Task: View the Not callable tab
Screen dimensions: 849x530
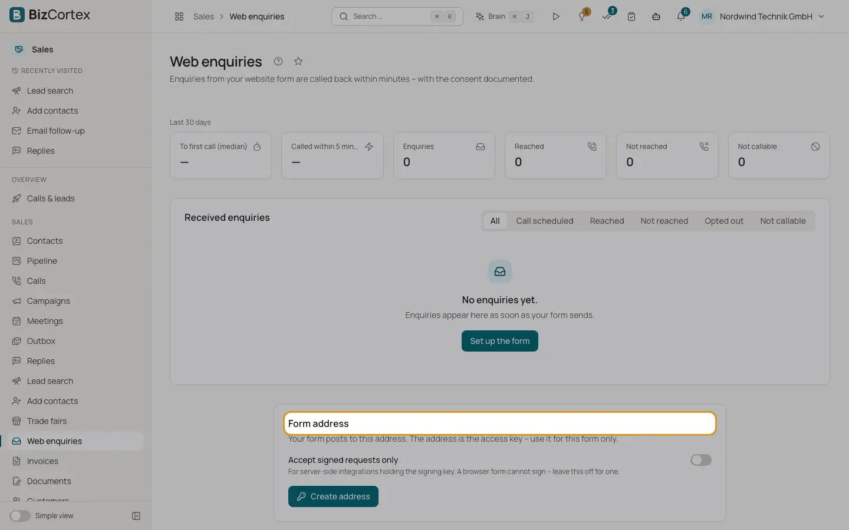Action: point(783,221)
